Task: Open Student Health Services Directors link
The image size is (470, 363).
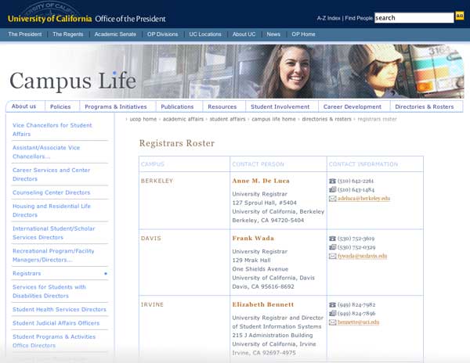Action: pyautogui.click(x=60, y=310)
